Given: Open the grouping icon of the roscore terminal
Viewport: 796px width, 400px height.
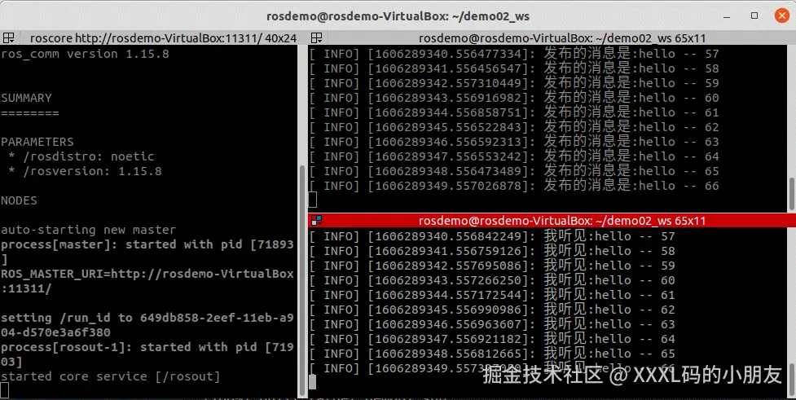Looking at the screenshot, I should pos(9,37).
